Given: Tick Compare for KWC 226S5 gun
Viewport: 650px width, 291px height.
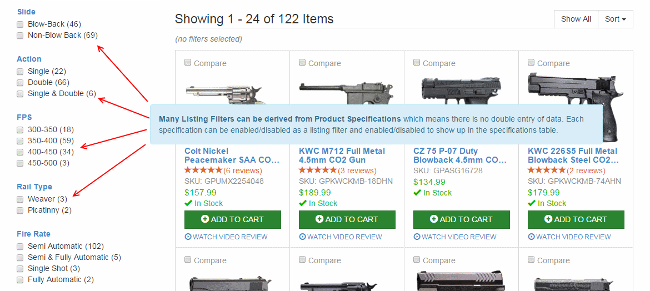Looking at the screenshot, I should tap(531, 63).
